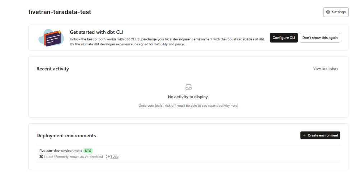Image resolution: width=350 pixels, height=174 pixels.
Task: Click the gear icon in Settings button
Action: tap(328, 12)
